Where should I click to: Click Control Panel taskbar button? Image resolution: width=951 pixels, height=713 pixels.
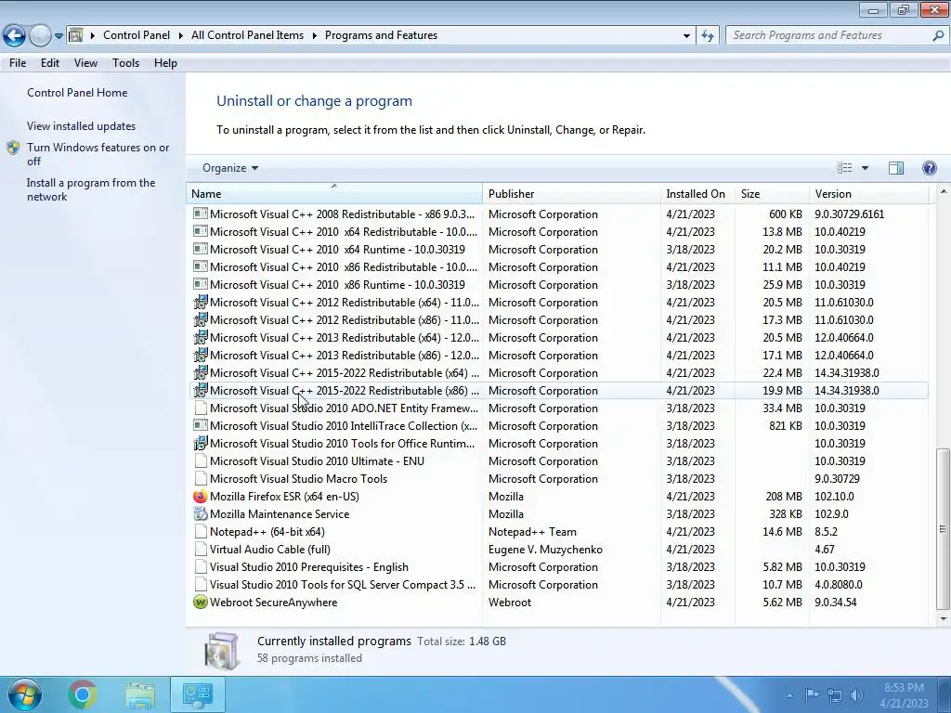198,694
